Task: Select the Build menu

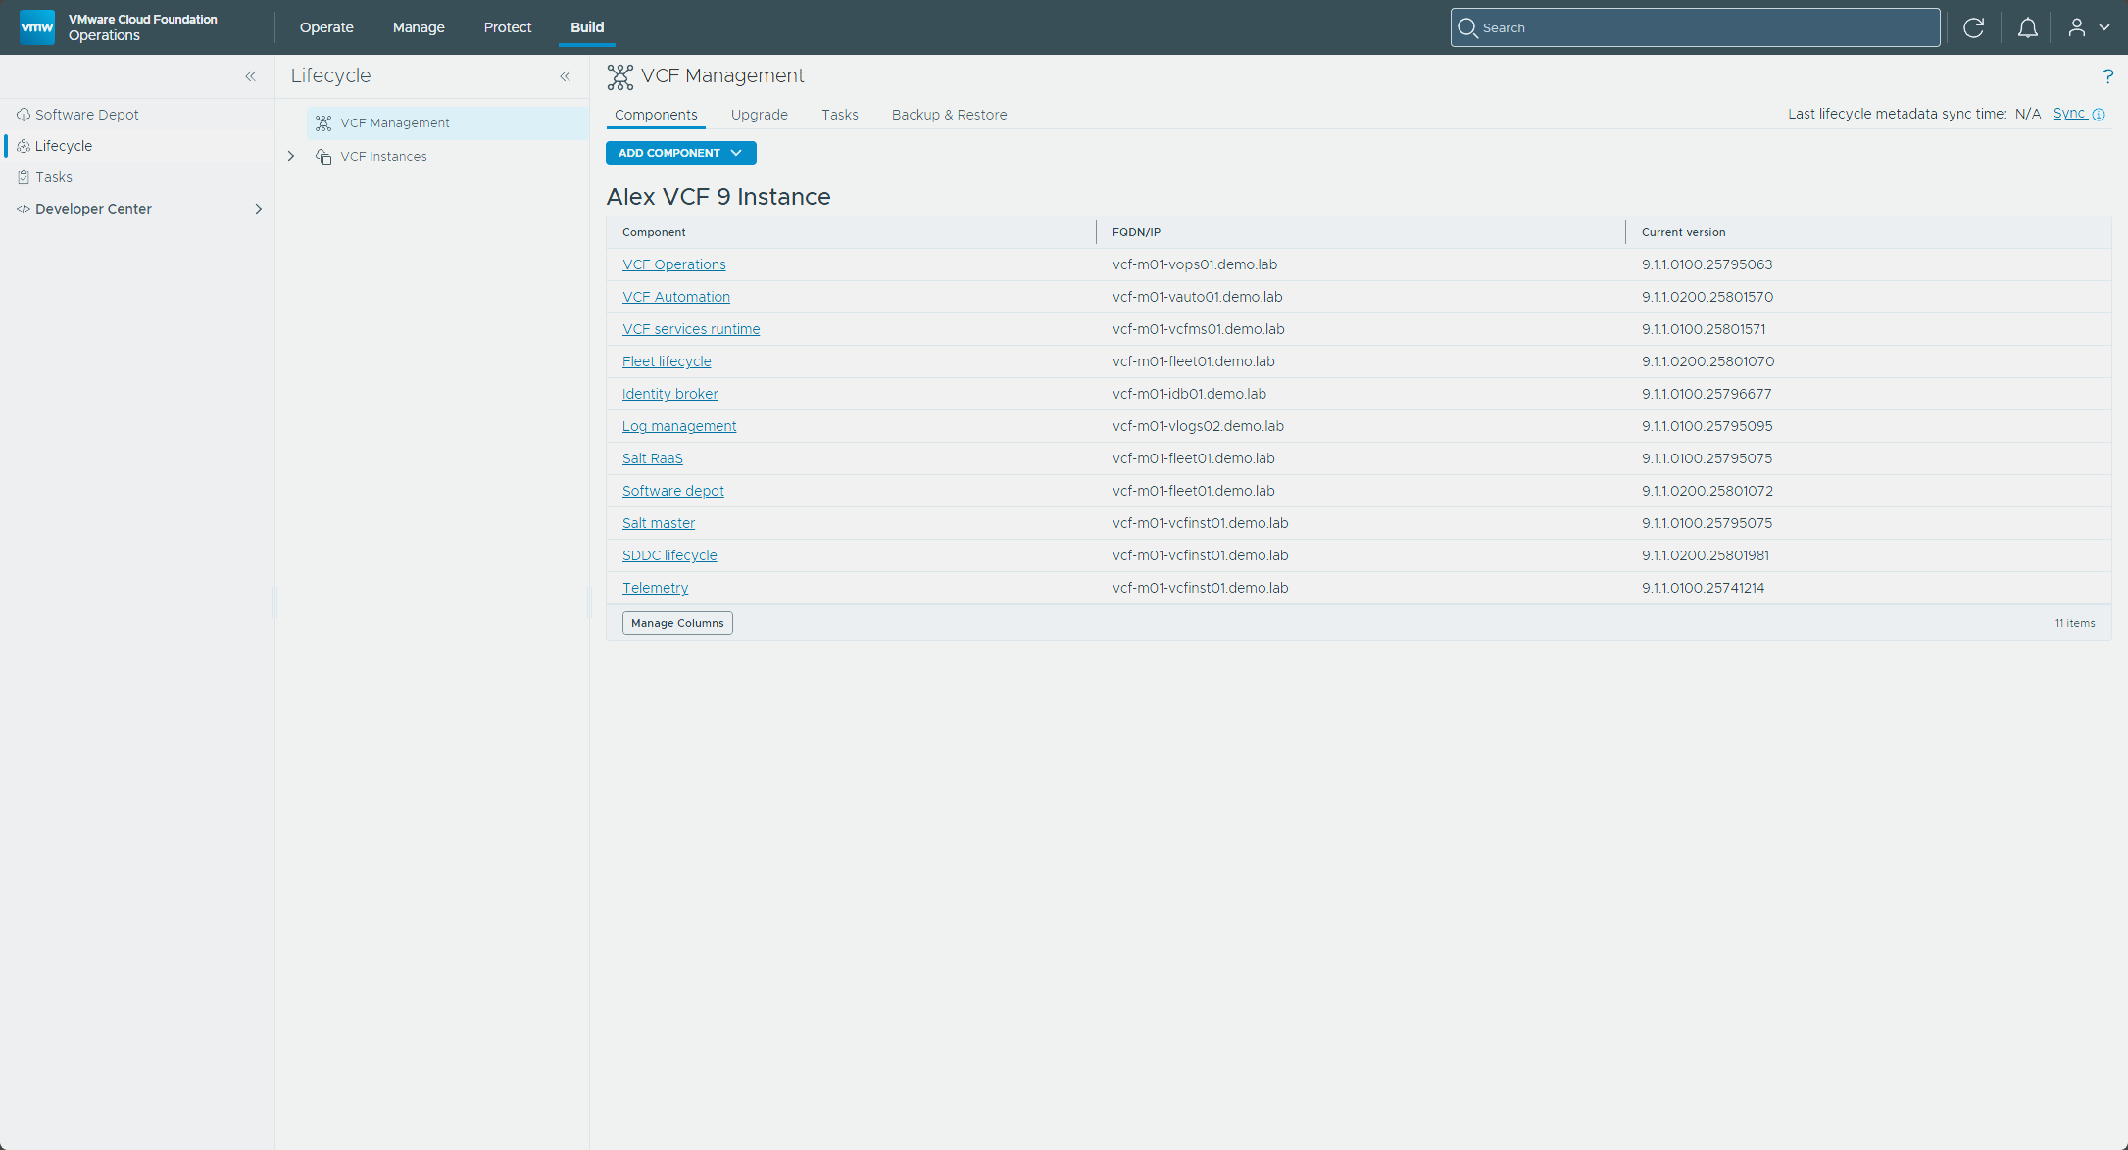Action: [x=587, y=27]
